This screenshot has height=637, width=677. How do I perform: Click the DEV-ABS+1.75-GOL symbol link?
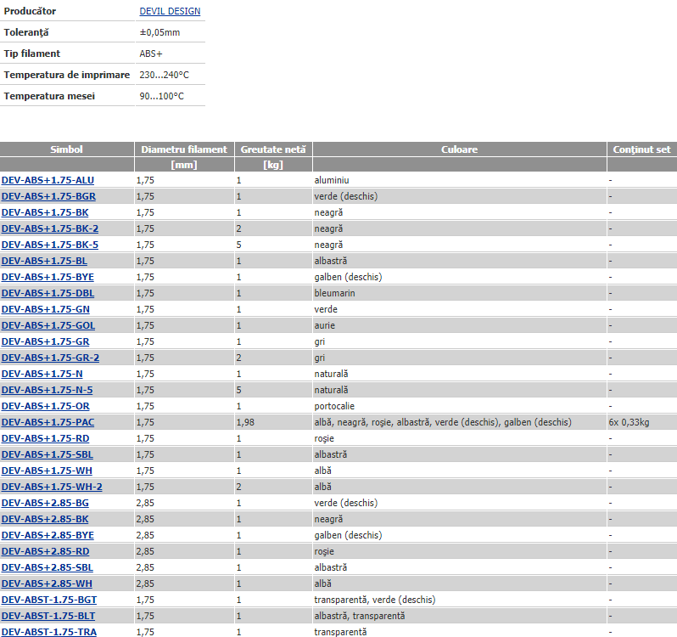coord(48,325)
